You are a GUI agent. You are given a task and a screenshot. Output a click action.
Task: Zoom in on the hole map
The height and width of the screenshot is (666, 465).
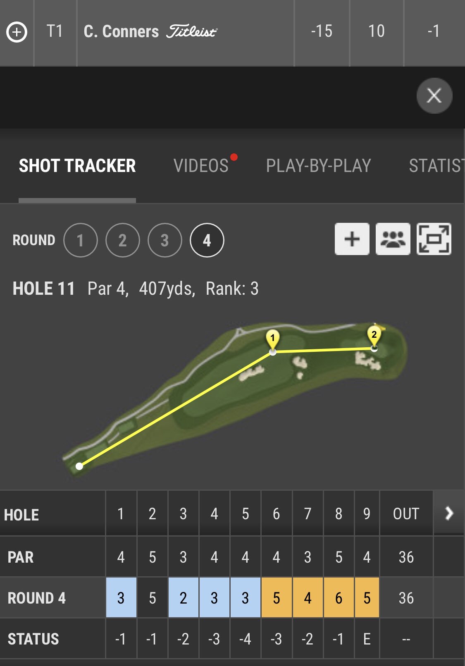[x=352, y=239]
